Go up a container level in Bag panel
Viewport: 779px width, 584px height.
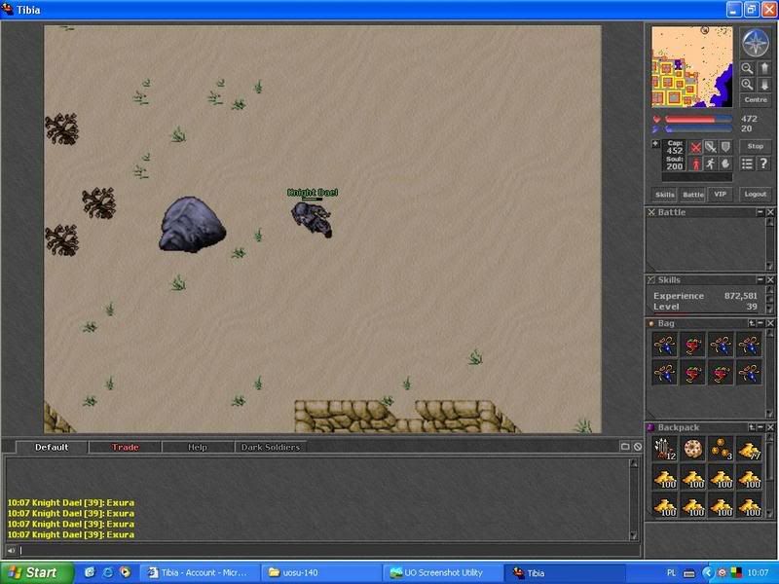point(752,323)
